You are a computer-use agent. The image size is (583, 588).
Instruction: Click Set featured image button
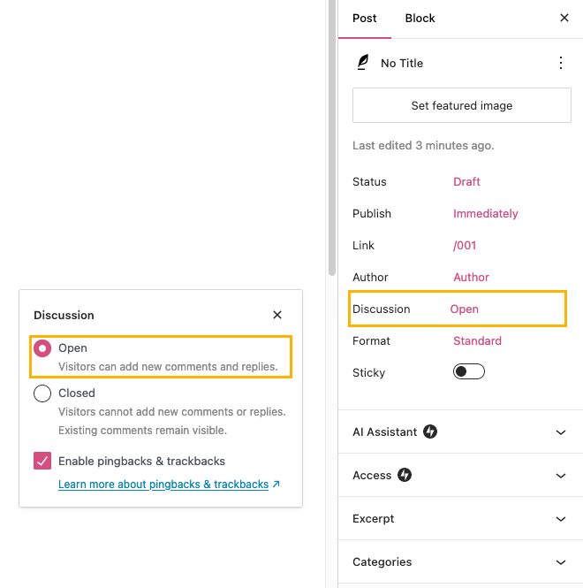click(462, 105)
